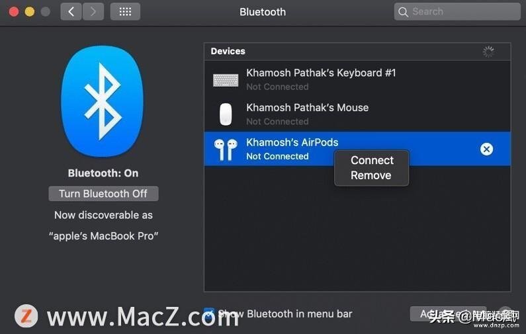
Task: Go forward with the right arrow
Action: 93,12
